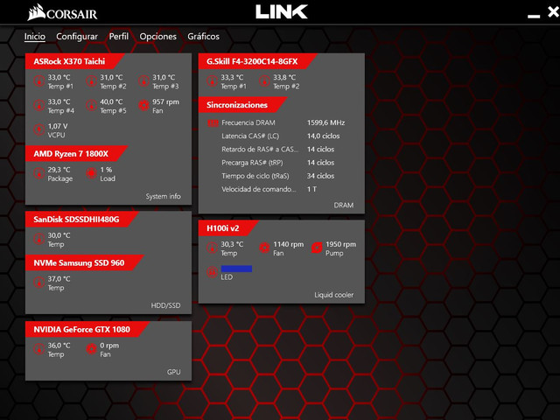Click the System info label

click(164, 196)
